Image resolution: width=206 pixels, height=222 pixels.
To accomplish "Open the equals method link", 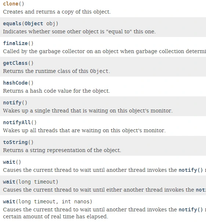I will tap(12, 23).
